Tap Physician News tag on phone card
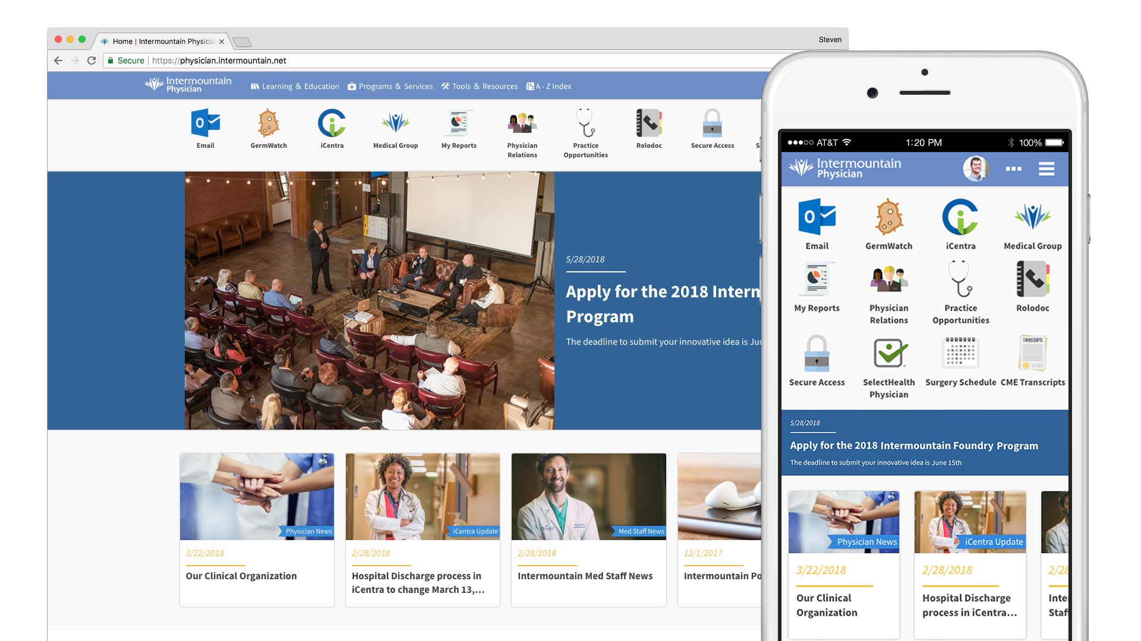 (864, 542)
